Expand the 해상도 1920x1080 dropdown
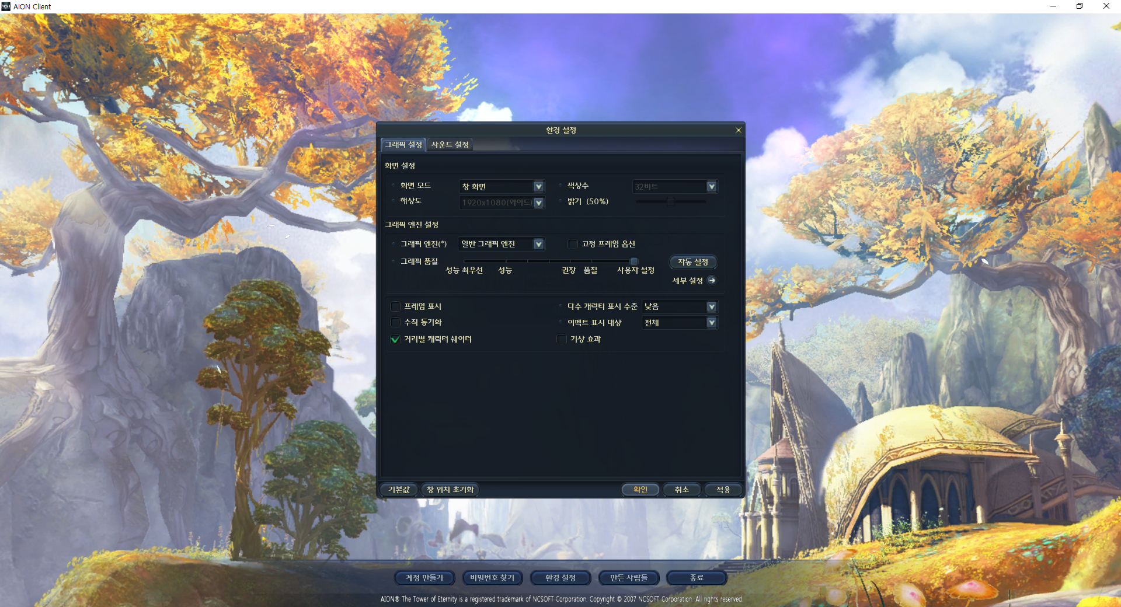This screenshot has width=1121, height=607. pyautogui.click(x=502, y=203)
